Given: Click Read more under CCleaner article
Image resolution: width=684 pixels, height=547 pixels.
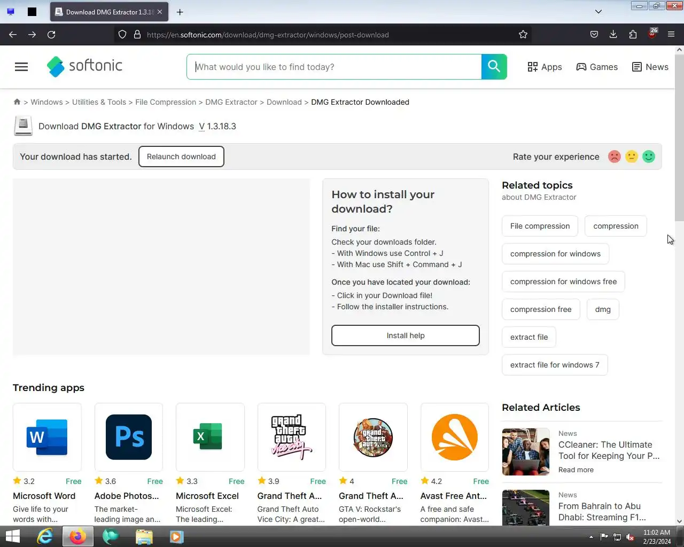Looking at the screenshot, I should [576, 470].
